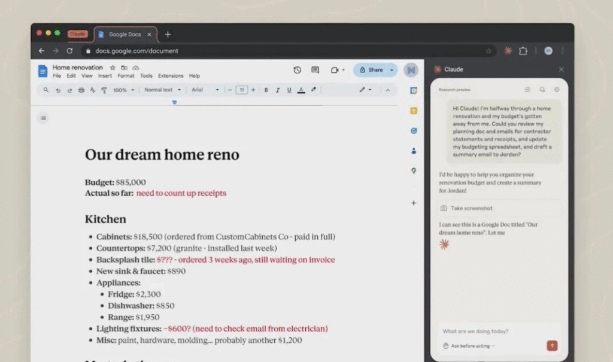This screenshot has width=613, height=362.
Task: Open the comments panel icon
Action: [x=315, y=70]
